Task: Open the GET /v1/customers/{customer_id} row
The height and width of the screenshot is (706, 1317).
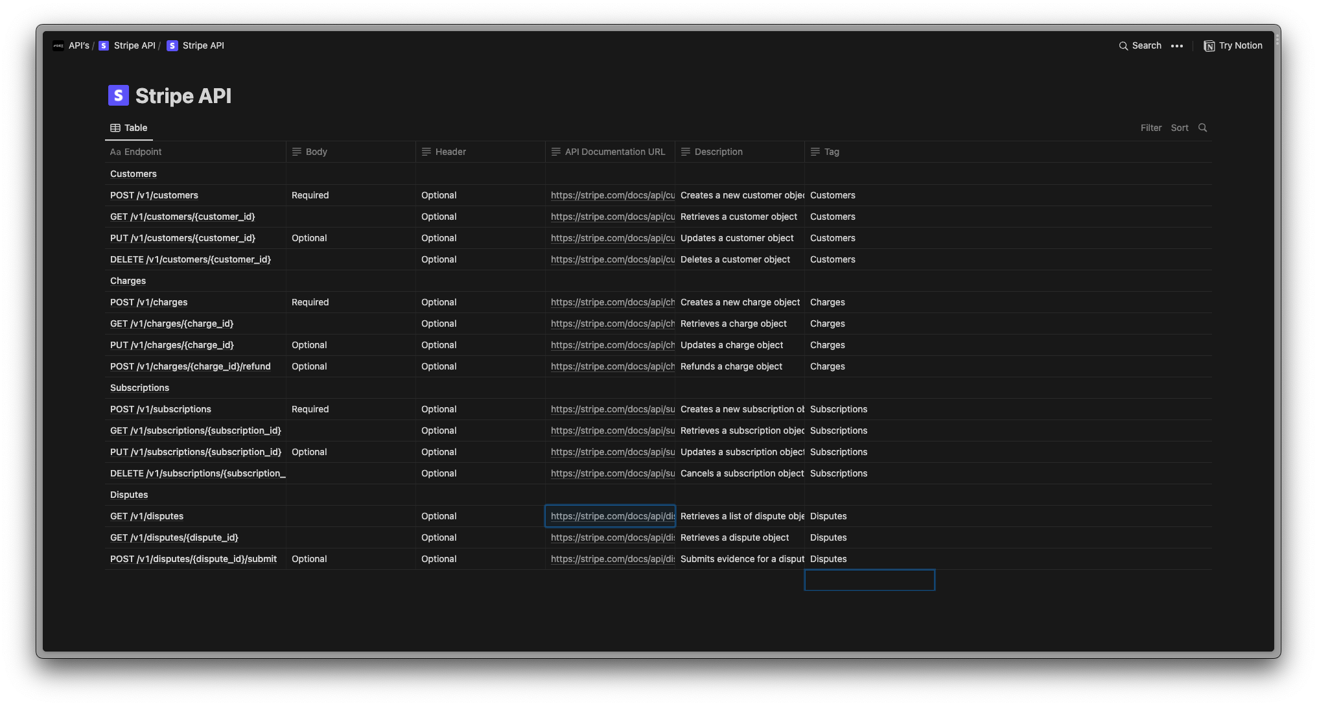Action: coord(183,217)
